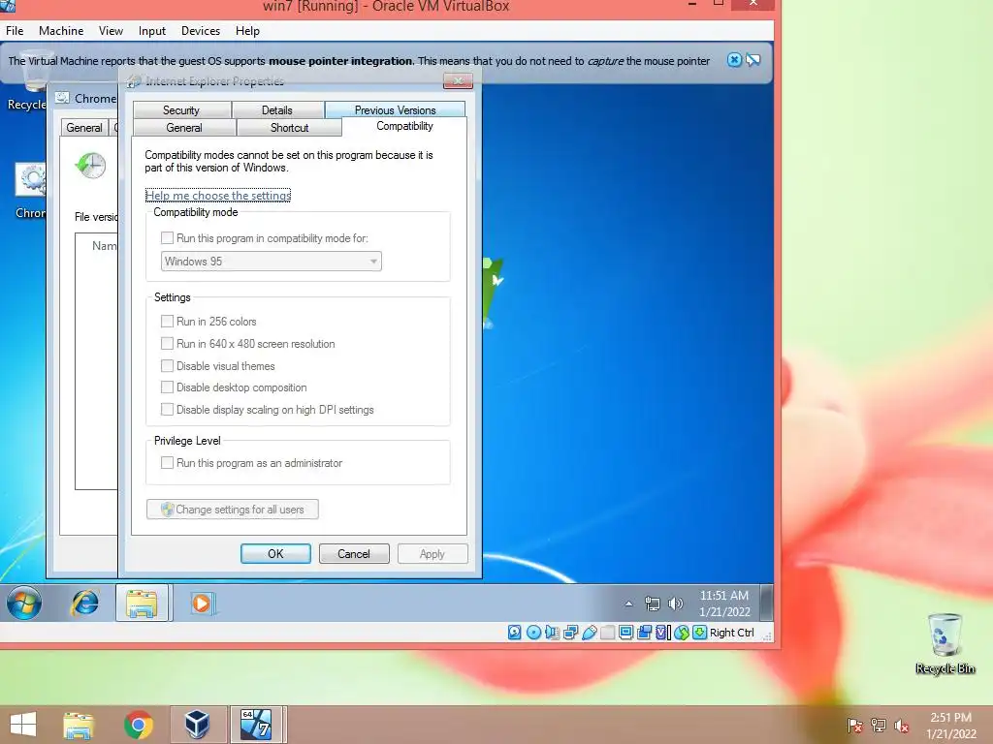
Task: Click the green arrow keyboard capture icon
Action: (699, 632)
